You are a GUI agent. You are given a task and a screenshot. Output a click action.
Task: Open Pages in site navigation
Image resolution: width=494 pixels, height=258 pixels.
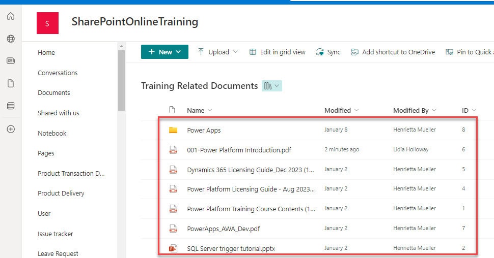click(x=46, y=153)
